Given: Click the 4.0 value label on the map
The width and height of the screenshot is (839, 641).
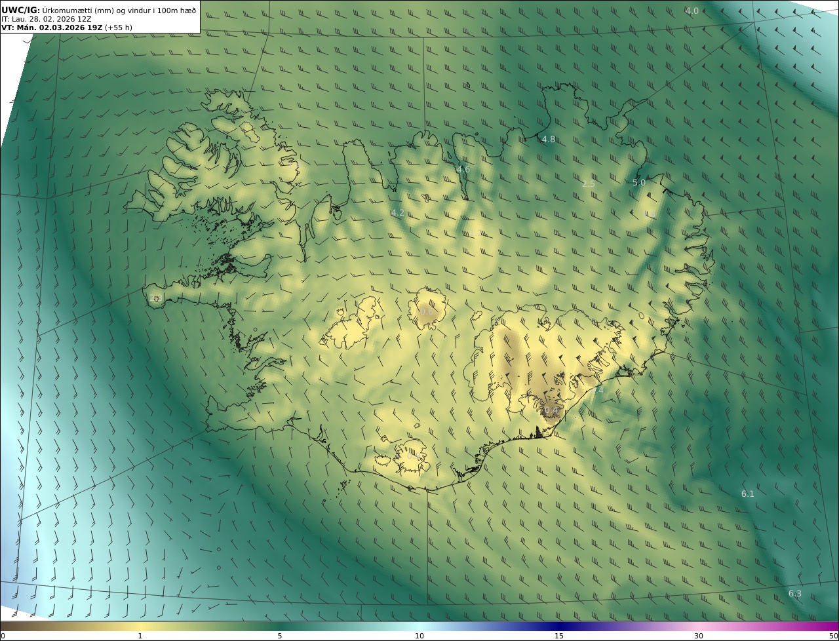Looking at the screenshot, I should [x=692, y=10].
